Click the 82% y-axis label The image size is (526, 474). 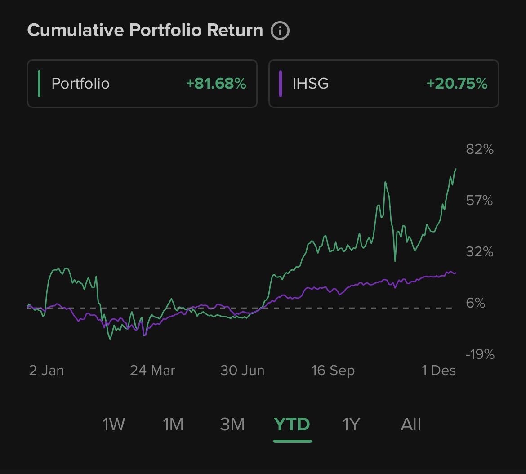click(480, 149)
